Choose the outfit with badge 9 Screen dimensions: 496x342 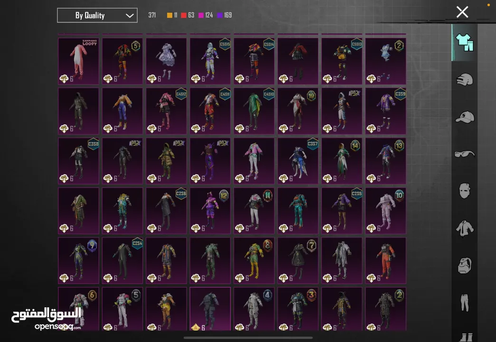pyautogui.click(x=78, y=260)
